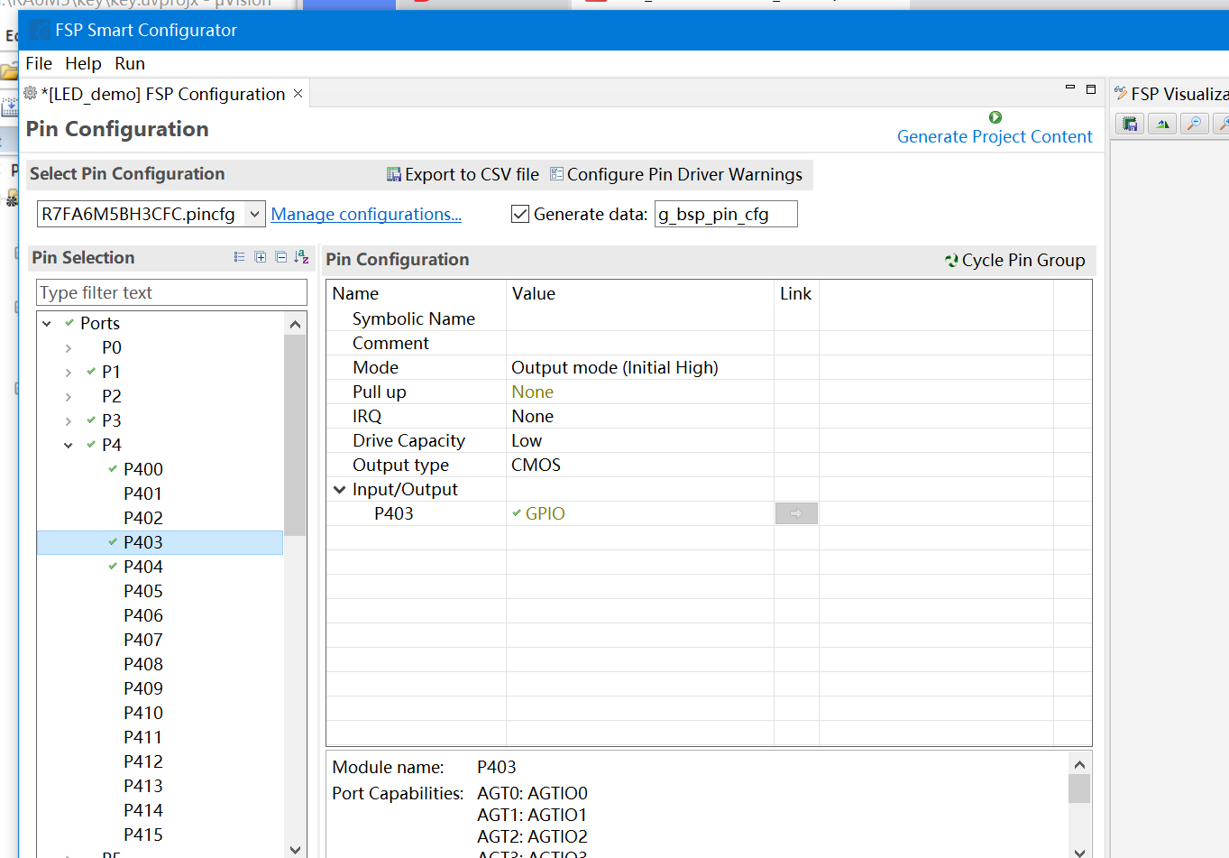
Task: Select pin P405 in the tree
Action: 143,591
